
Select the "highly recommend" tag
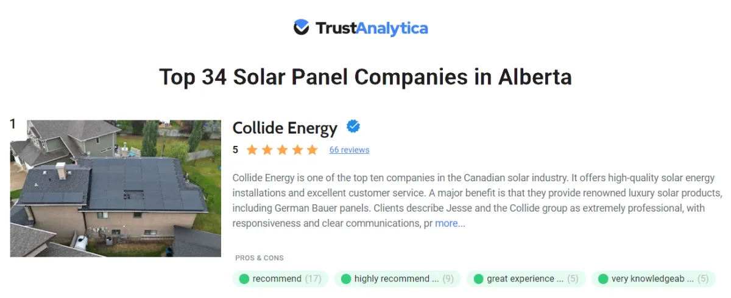397,279
